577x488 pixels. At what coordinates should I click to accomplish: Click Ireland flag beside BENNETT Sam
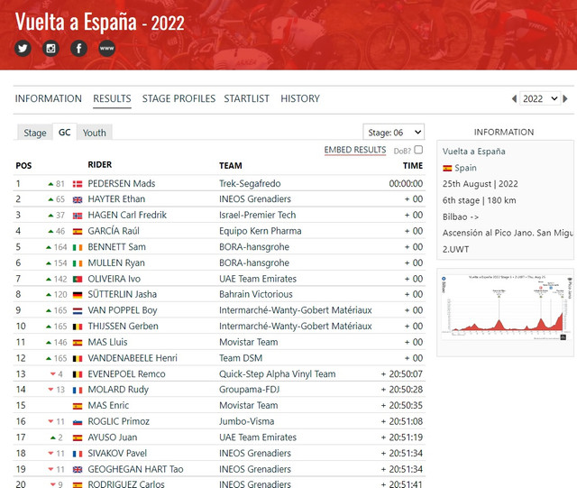(x=78, y=247)
